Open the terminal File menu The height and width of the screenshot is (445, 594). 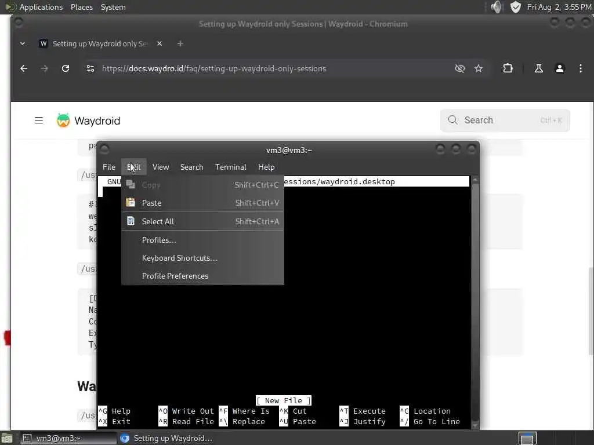click(108, 167)
